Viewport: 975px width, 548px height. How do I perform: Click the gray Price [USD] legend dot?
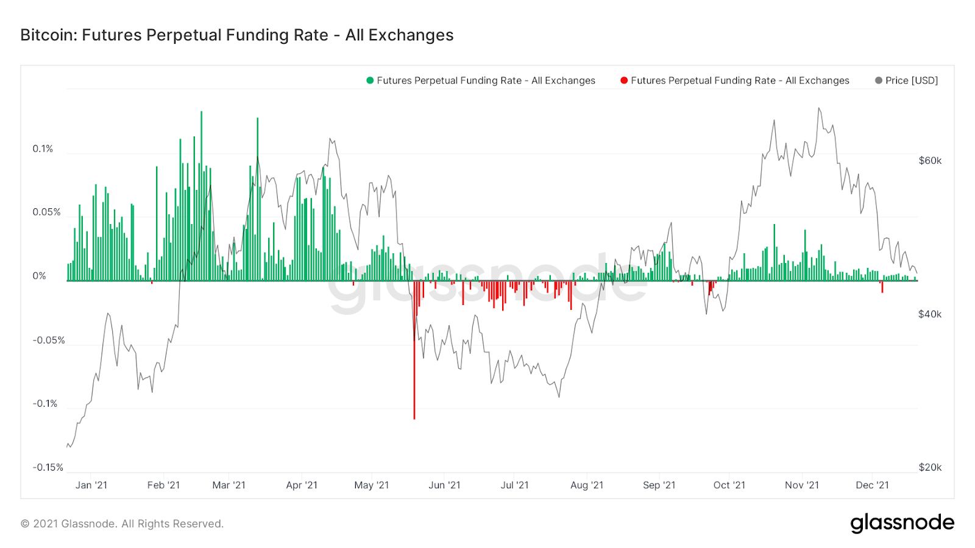click(879, 80)
